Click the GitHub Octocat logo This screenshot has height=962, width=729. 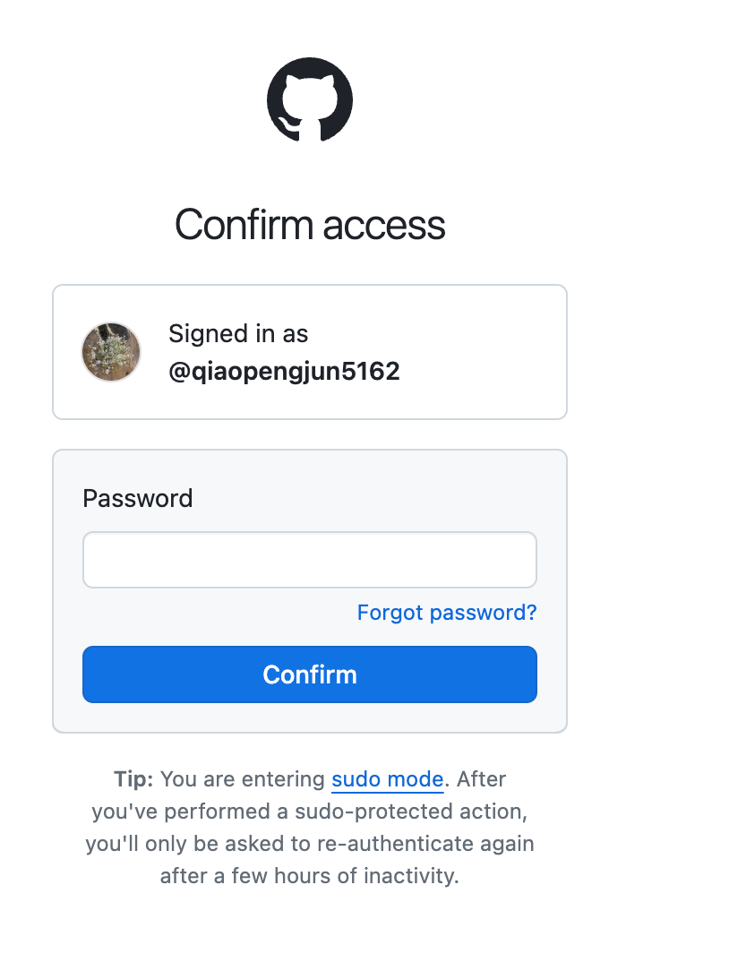click(x=310, y=99)
